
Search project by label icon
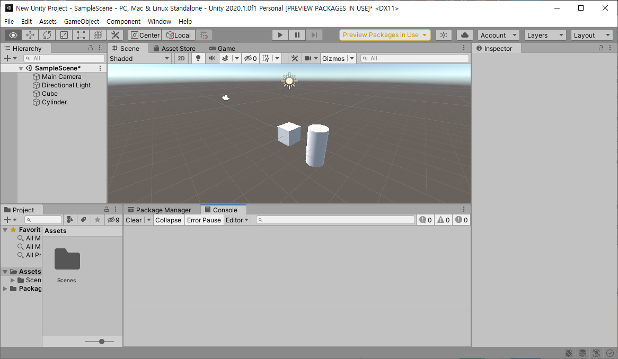(84, 220)
